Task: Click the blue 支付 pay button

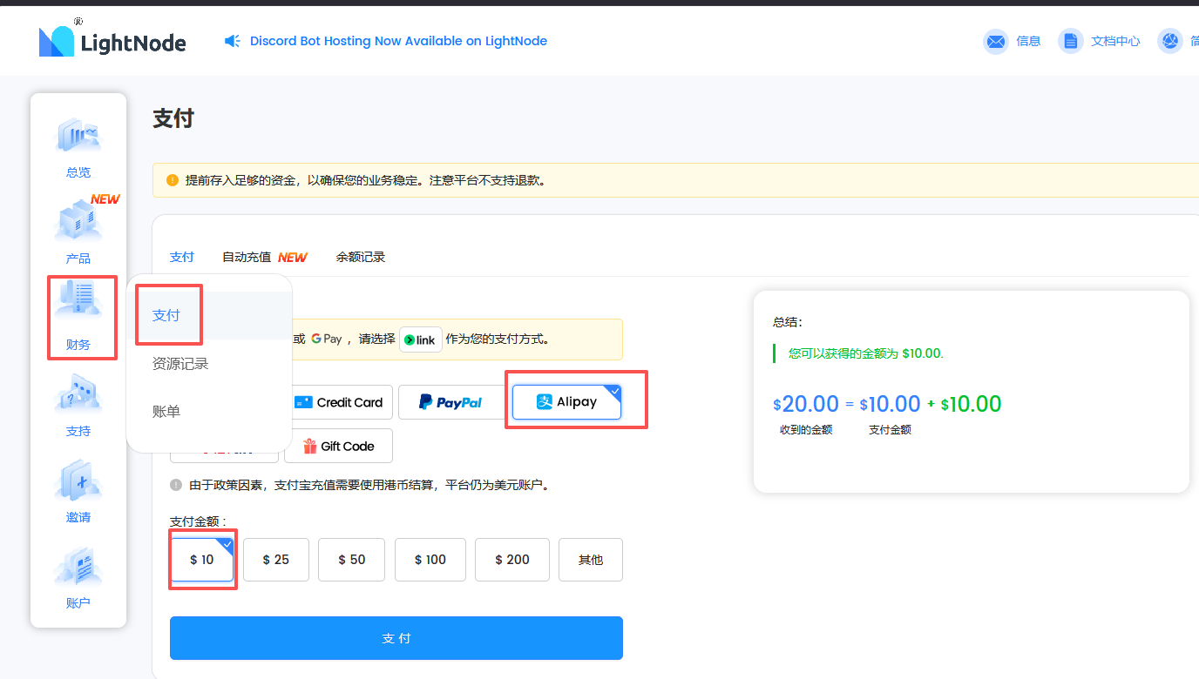Action: pos(396,637)
